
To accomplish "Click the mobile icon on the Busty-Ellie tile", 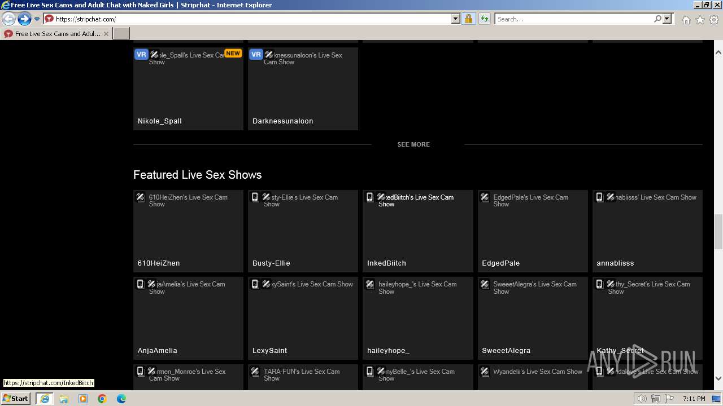I will (x=255, y=197).
